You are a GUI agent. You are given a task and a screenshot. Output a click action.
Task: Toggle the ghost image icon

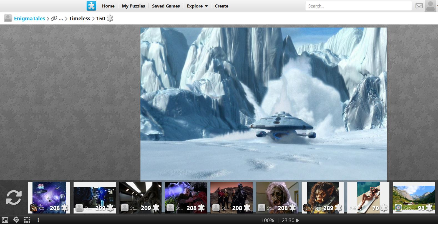[x=16, y=220]
